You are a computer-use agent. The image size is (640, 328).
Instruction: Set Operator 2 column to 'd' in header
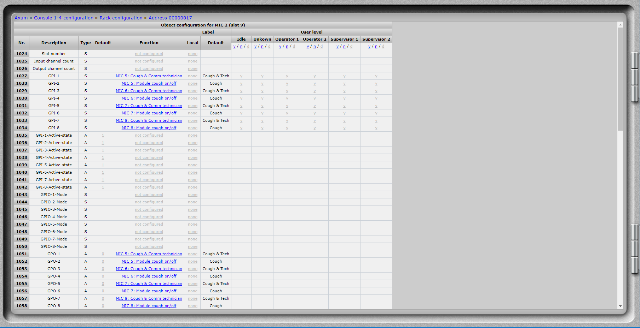pyautogui.click(x=321, y=47)
